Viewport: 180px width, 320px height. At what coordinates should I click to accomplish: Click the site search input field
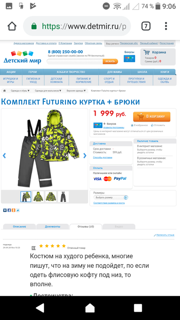(x=75, y=61)
